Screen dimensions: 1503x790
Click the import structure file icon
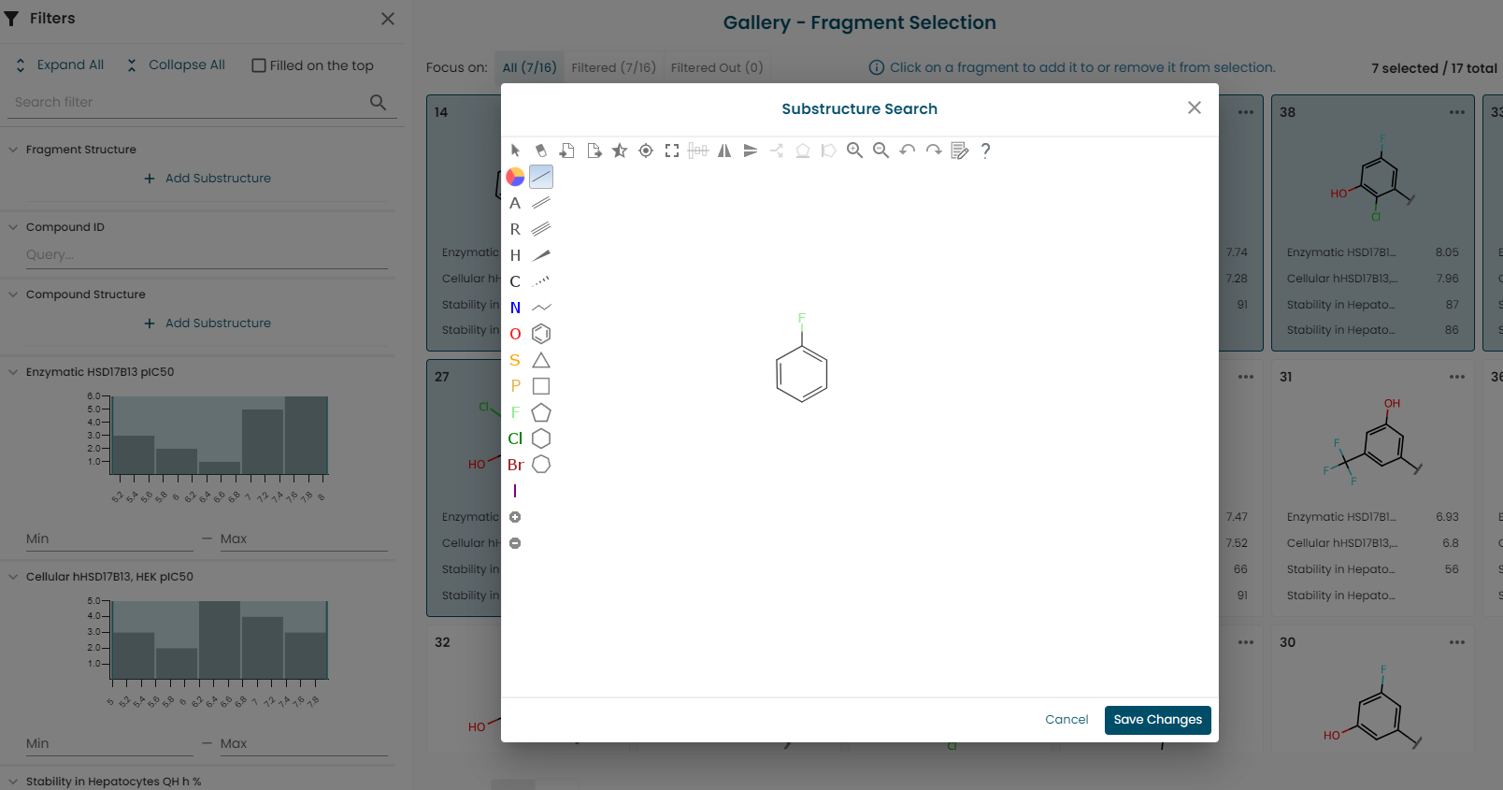pyautogui.click(x=567, y=151)
